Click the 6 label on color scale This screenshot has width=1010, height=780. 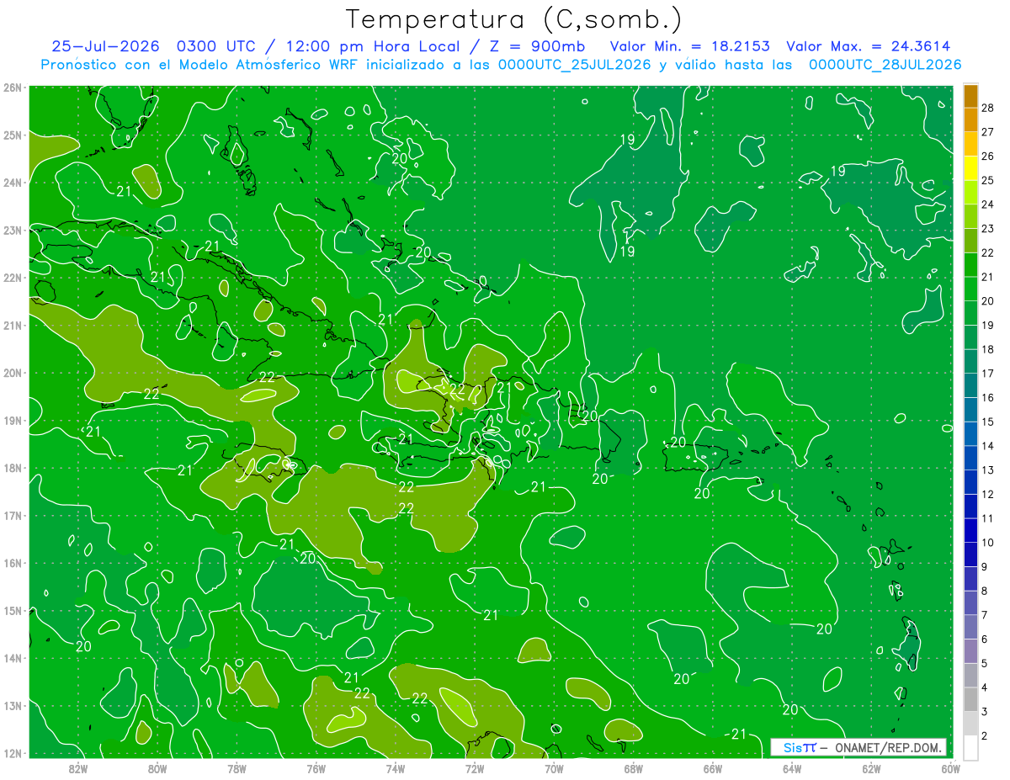984,639
